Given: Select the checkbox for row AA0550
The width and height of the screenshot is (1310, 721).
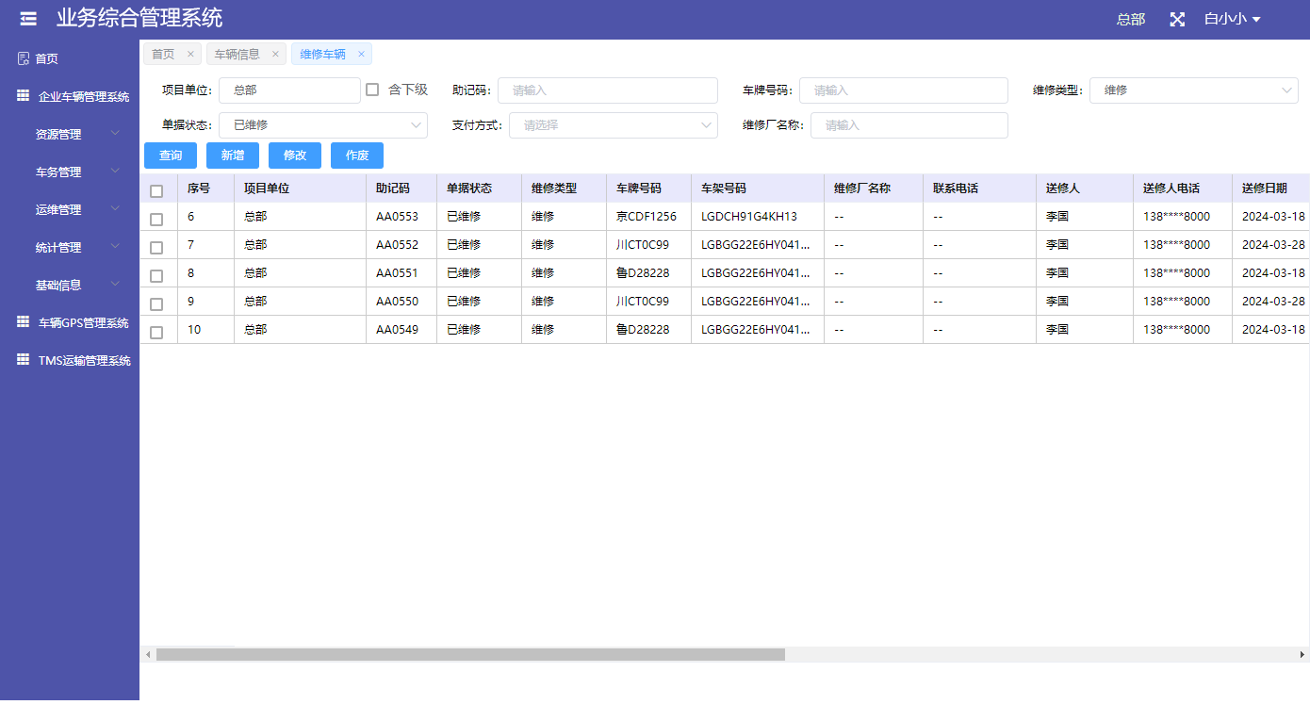Looking at the screenshot, I should click(156, 304).
